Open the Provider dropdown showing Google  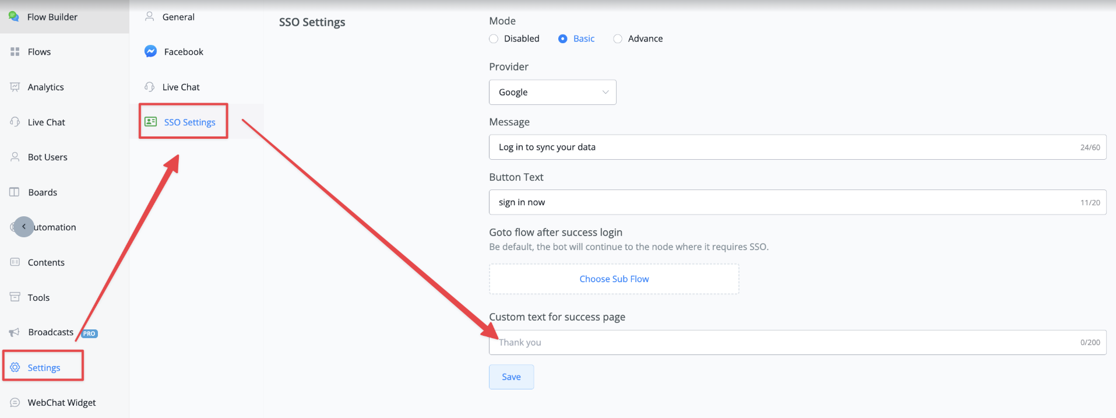(552, 92)
